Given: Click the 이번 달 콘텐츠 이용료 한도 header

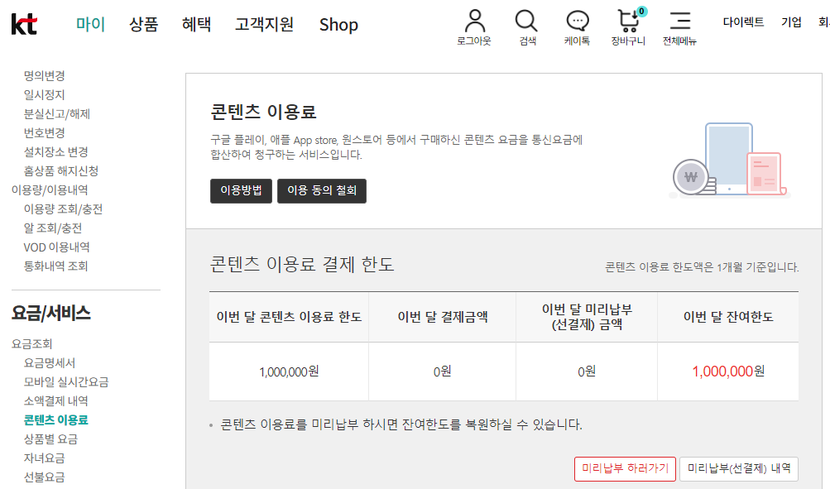Looking at the screenshot, I should pyautogui.click(x=289, y=317).
